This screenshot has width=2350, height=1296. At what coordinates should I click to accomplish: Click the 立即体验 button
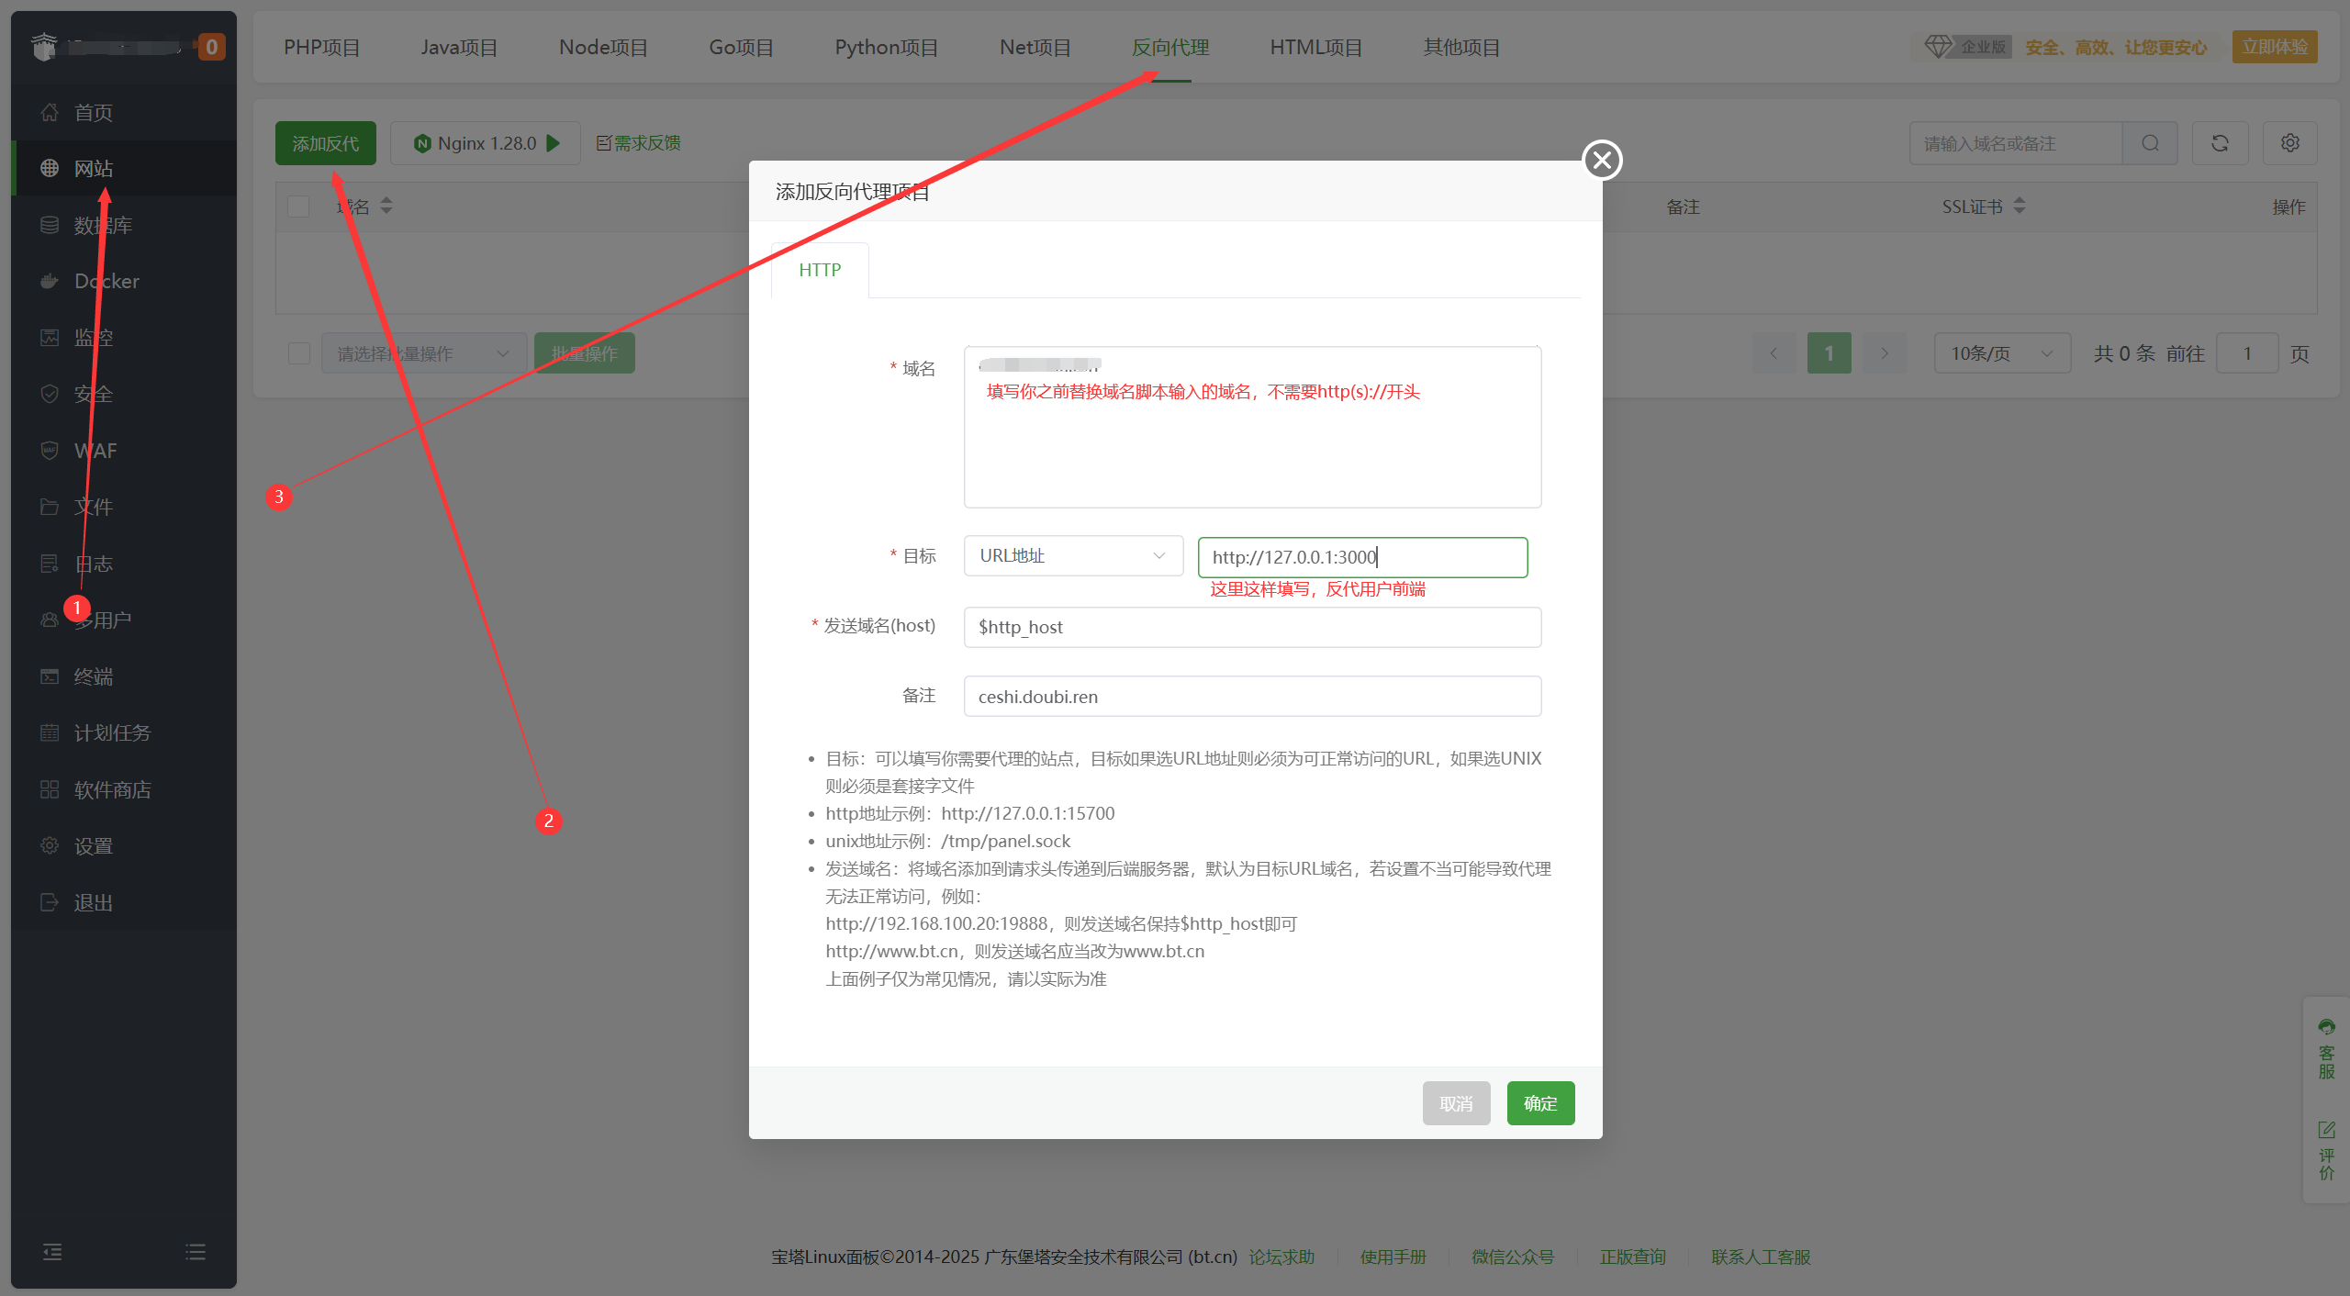tap(2275, 47)
